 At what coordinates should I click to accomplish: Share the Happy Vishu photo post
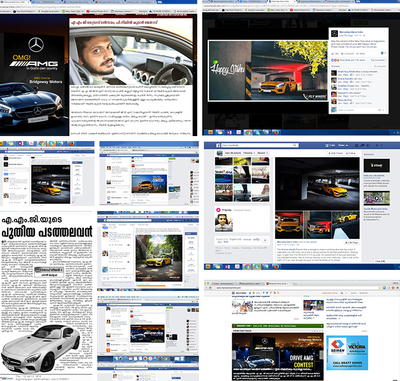pyautogui.click(x=361, y=53)
